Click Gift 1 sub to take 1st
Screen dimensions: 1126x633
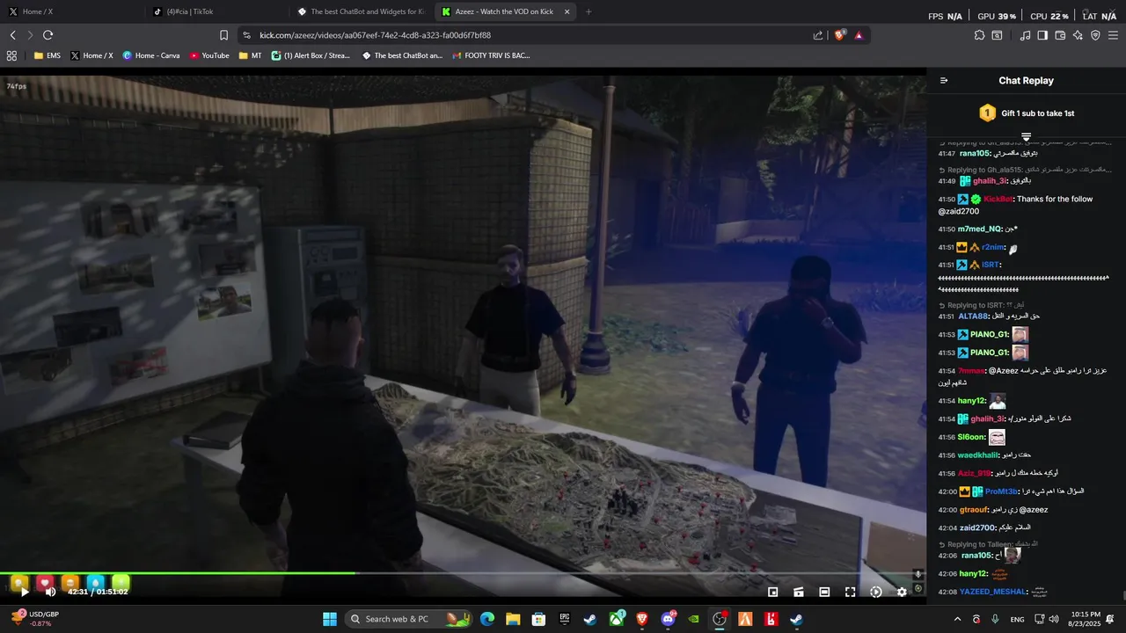point(1037,113)
